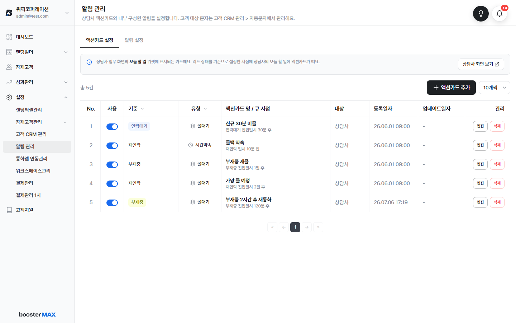Go to previous page arrow
Screen dimensions: 516x323
(x=284, y=227)
